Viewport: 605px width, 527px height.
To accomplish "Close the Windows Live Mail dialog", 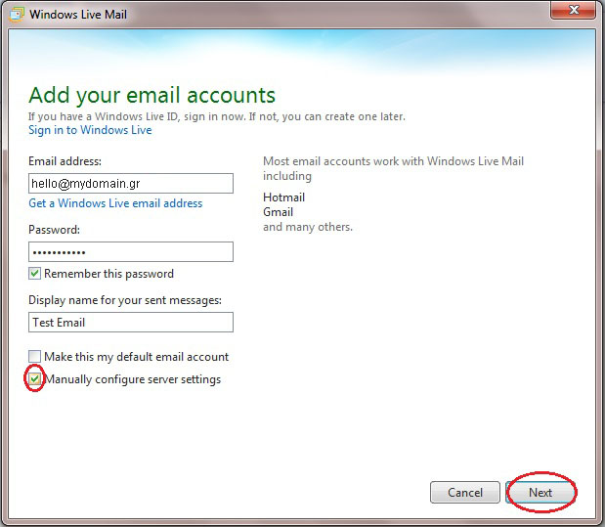I will [x=573, y=10].
